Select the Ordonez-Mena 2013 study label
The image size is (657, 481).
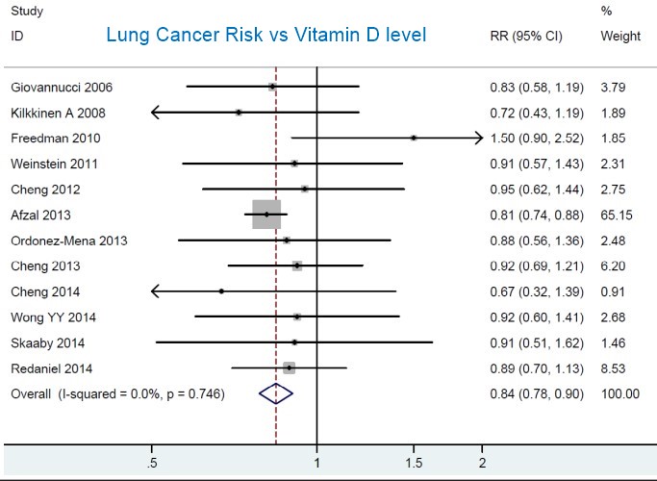[x=68, y=240]
